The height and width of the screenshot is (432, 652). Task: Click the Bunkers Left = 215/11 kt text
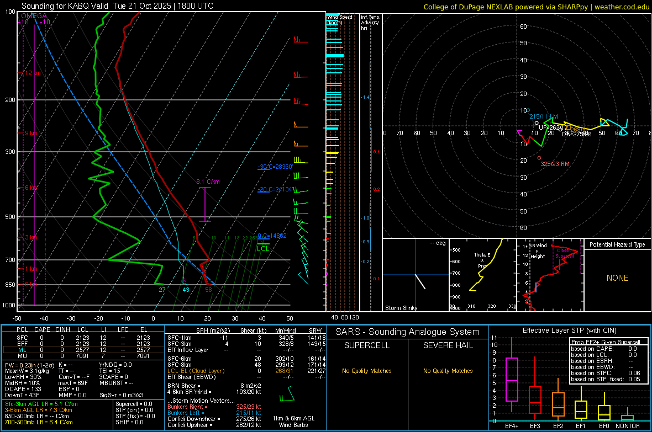pyautogui.click(x=214, y=413)
